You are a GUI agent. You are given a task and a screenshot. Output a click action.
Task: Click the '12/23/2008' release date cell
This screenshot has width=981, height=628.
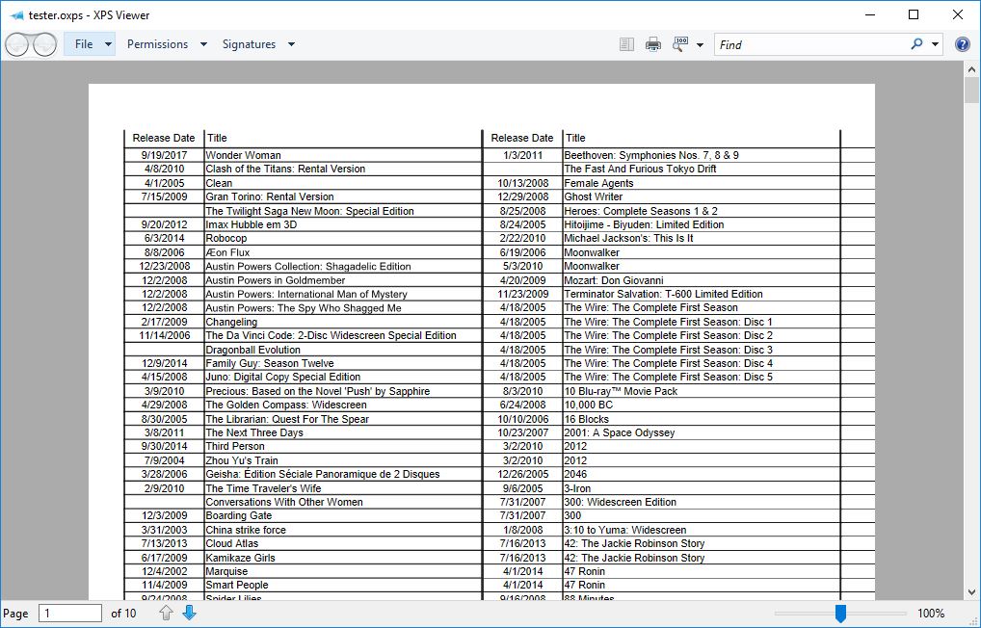coord(164,267)
